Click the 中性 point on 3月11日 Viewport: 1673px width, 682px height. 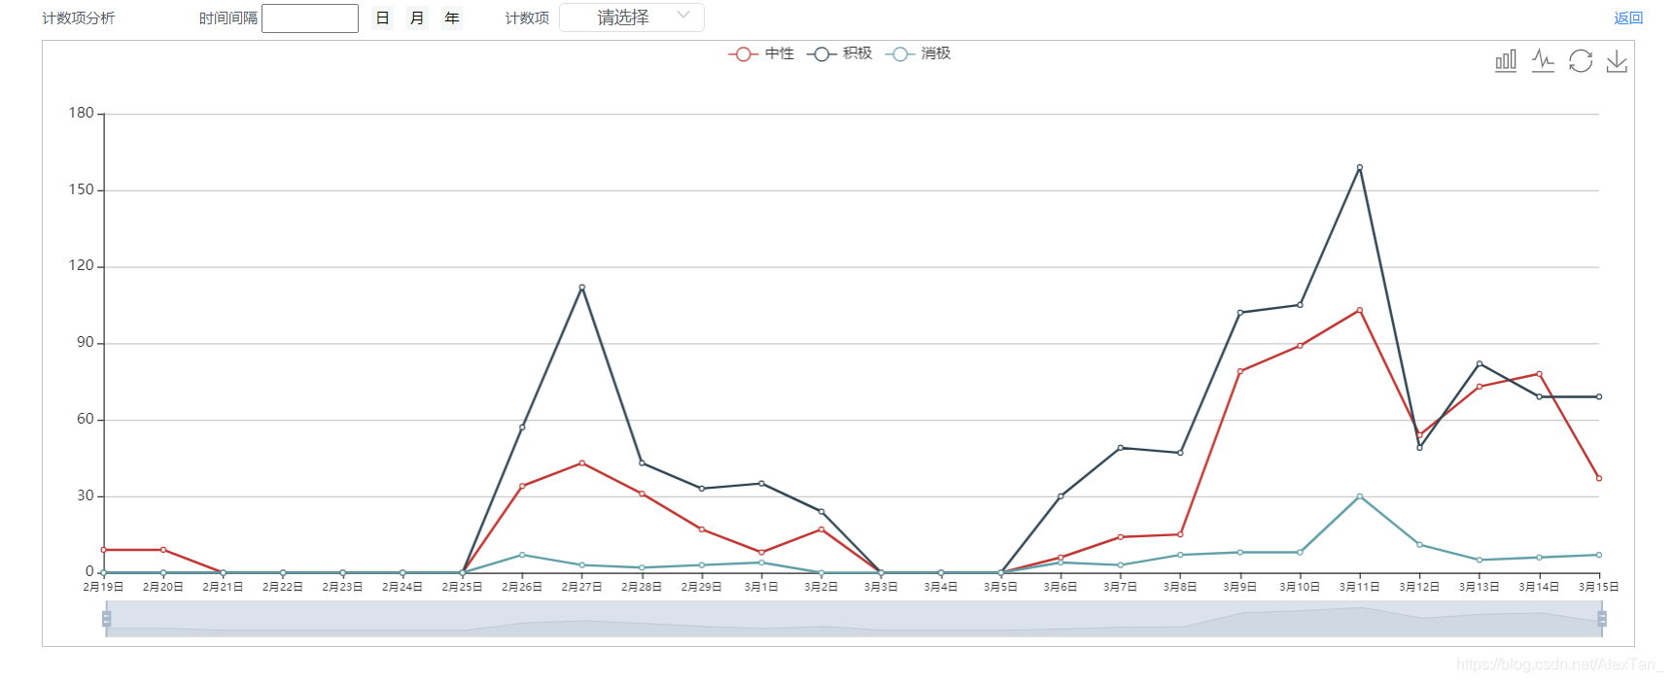(x=1360, y=310)
